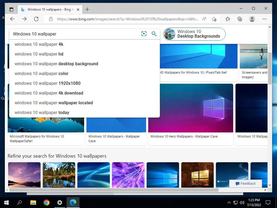Open the browser profile avatar
The height and width of the screenshot is (208, 277).
[x=252, y=19]
